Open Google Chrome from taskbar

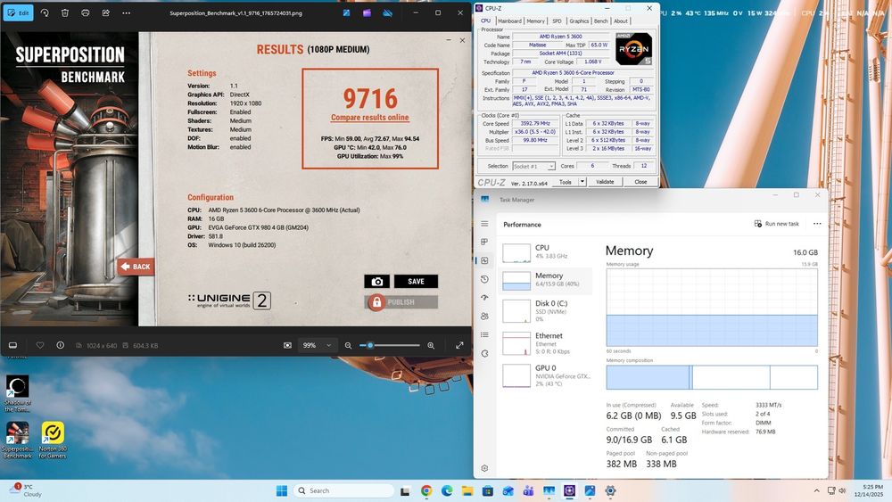pos(426,490)
